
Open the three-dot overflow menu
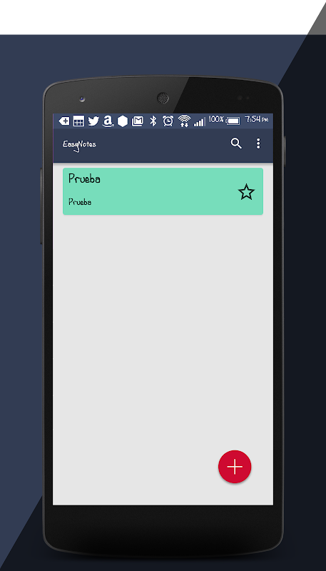tap(258, 143)
